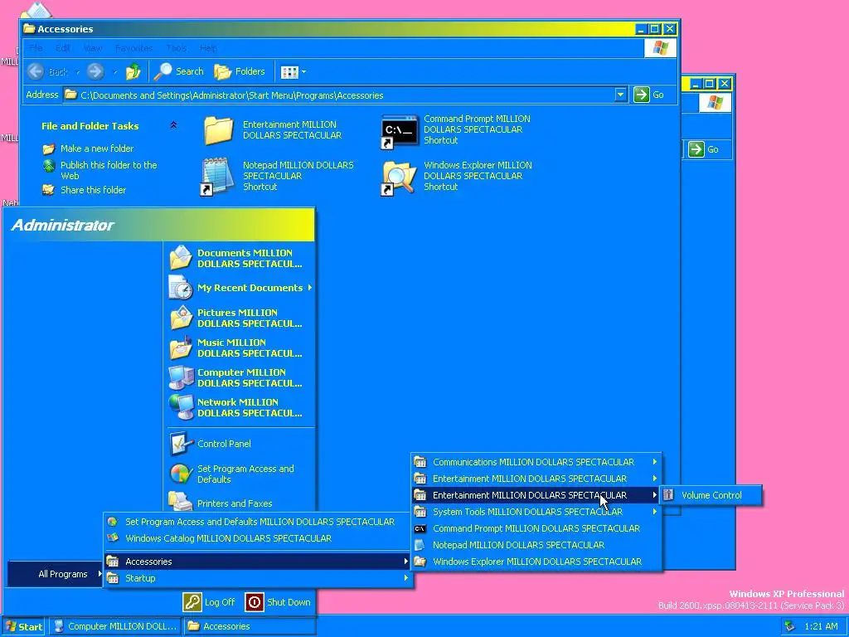The height and width of the screenshot is (637, 849).
Task: Click the Log Off button
Action: 209,602
